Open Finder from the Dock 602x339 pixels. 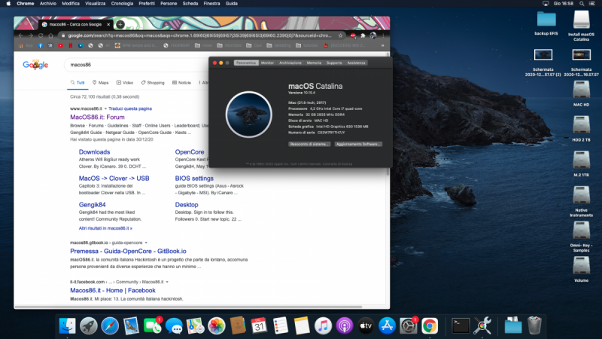click(68, 326)
